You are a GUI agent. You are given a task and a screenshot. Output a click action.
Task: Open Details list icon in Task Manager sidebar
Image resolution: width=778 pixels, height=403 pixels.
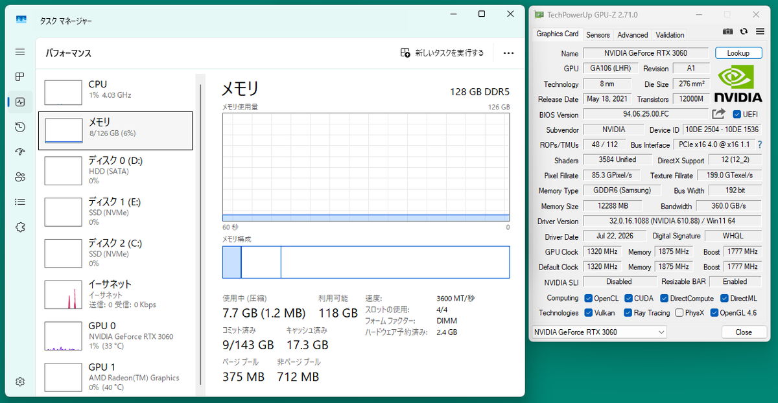tap(20, 201)
